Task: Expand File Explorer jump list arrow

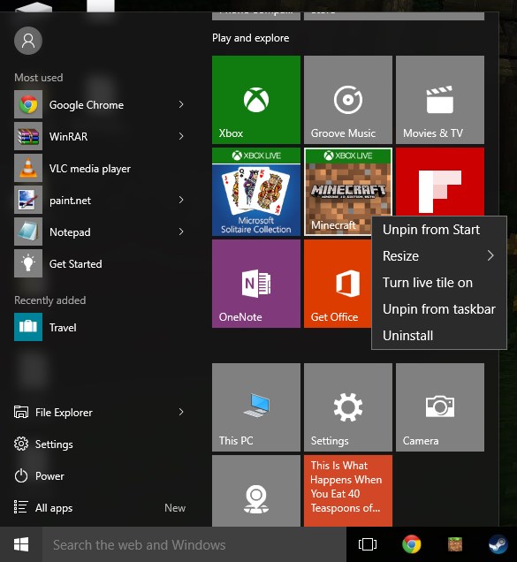Action: tap(181, 412)
